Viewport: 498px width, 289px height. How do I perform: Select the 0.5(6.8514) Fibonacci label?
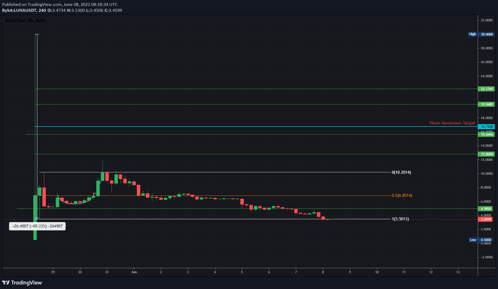coord(402,195)
